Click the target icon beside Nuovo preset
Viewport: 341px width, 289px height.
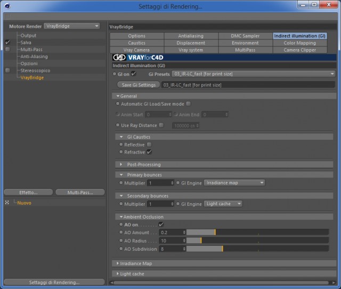[x=7, y=203]
